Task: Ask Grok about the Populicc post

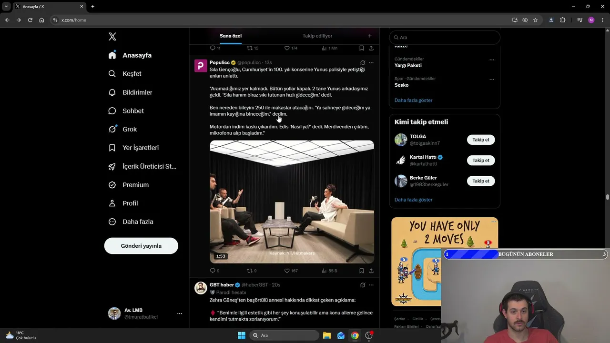Action: [363, 62]
